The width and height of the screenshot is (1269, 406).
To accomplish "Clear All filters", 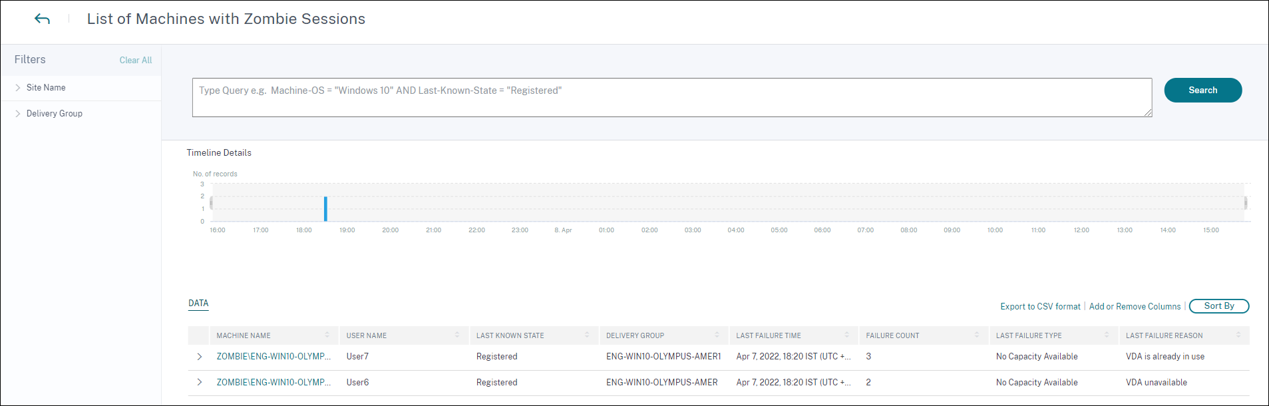I will [x=136, y=60].
